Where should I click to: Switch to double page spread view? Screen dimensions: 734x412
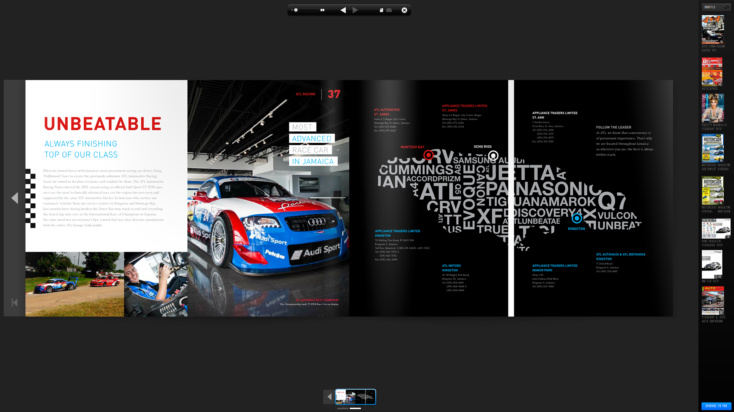pyautogui.click(x=389, y=10)
